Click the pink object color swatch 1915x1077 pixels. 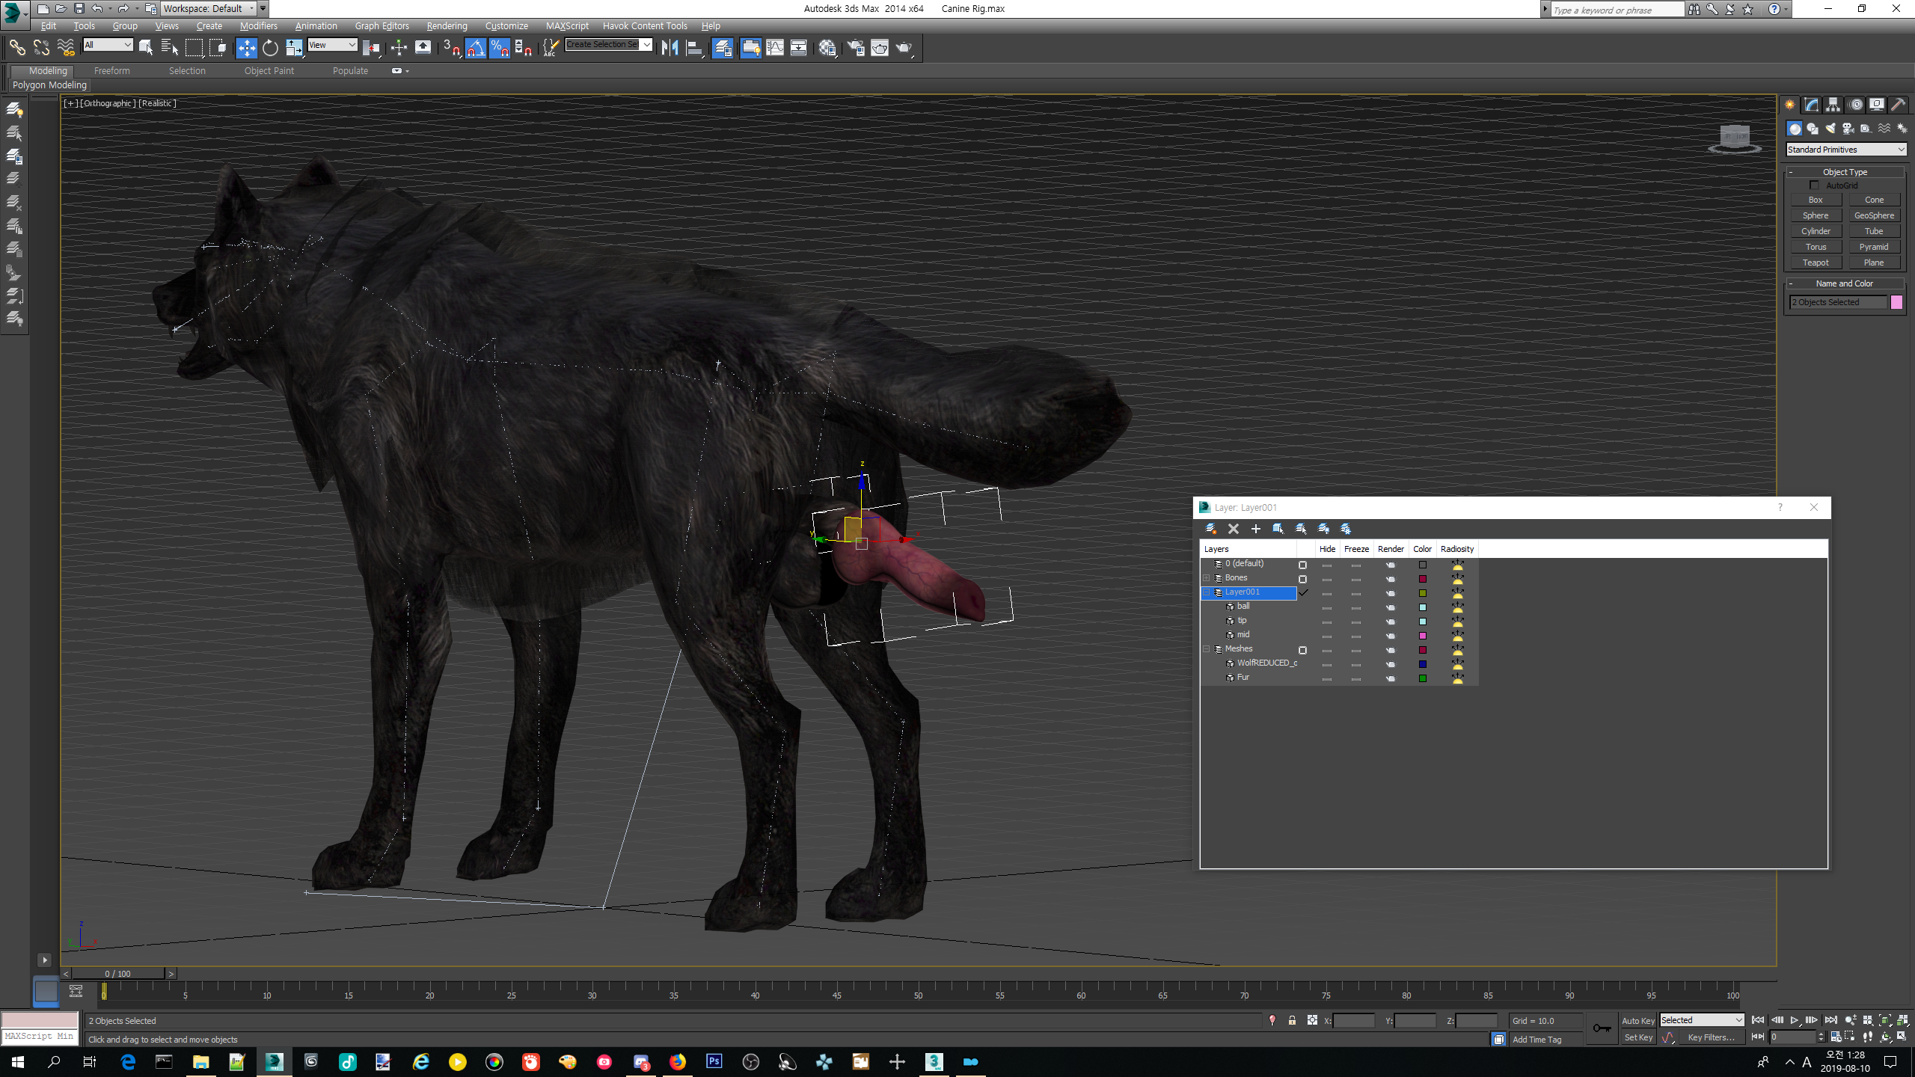pos(1896,302)
